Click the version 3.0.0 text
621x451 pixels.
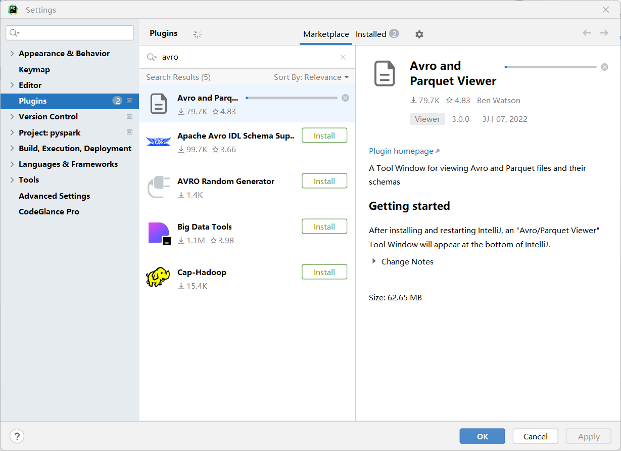click(x=460, y=119)
